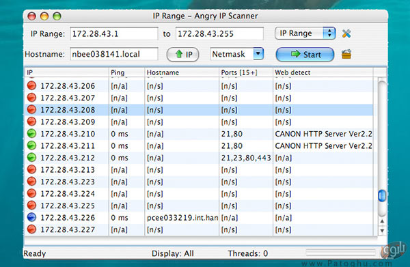This screenshot has width=410, height=267.
Task: Select the row text 172.28.43.209
Action: (68, 122)
